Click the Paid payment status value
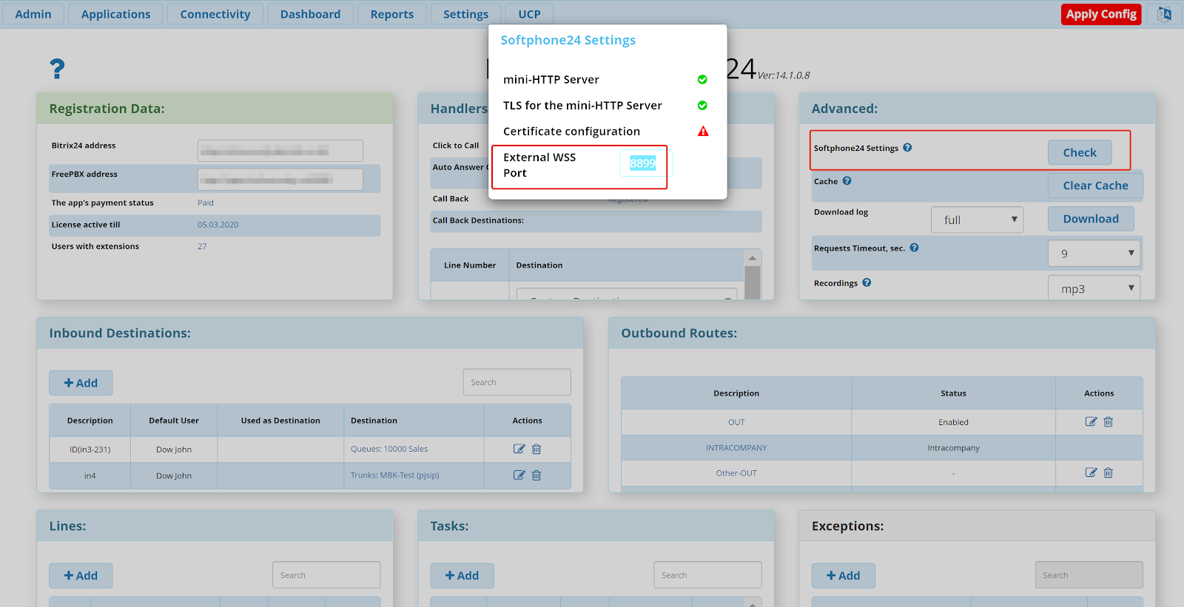This screenshot has width=1184, height=607. click(206, 203)
